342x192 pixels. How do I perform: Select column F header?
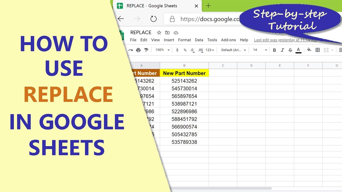(308, 66)
